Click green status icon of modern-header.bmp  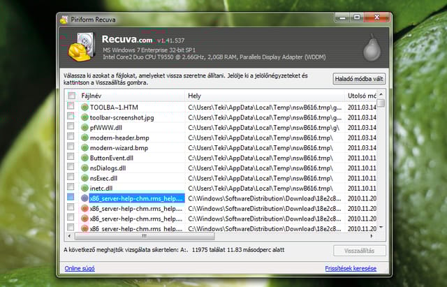click(x=85, y=138)
